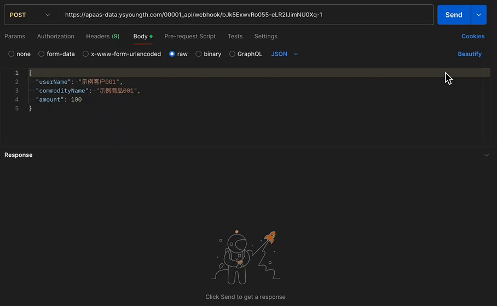Screen dimensions: 497x306
Task: Select the binary radio option
Action: (x=199, y=54)
